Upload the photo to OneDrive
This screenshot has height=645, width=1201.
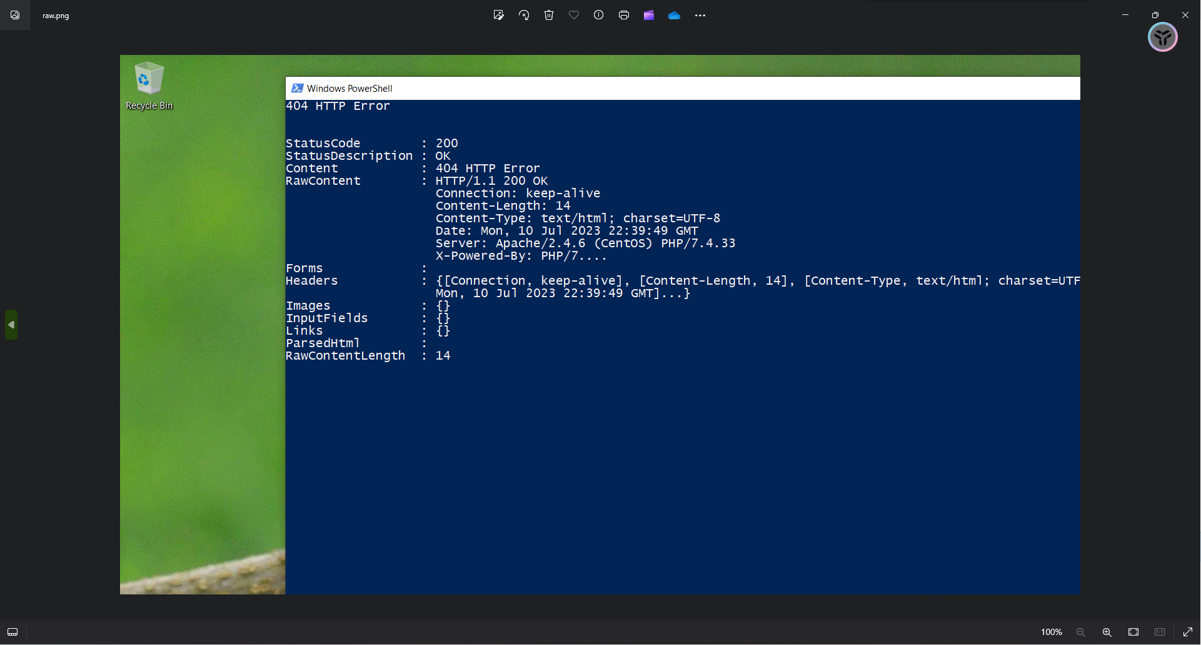pyautogui.click(x=674, y=15)
